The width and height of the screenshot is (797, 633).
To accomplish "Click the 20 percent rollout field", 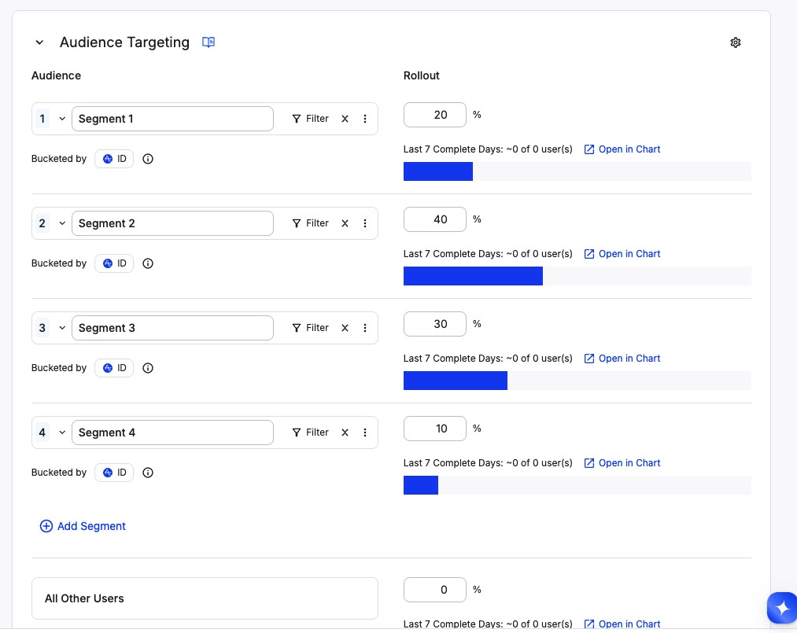I will [x=435, y=115].
